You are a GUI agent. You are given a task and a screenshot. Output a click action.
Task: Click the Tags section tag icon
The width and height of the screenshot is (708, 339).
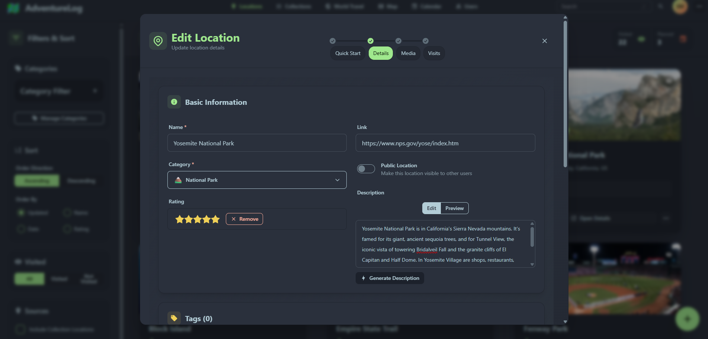174,318
